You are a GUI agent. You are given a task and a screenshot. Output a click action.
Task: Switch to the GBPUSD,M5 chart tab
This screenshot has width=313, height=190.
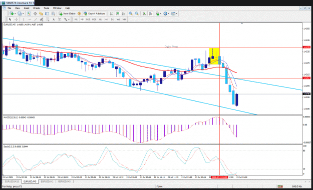(x=65, y=181)
